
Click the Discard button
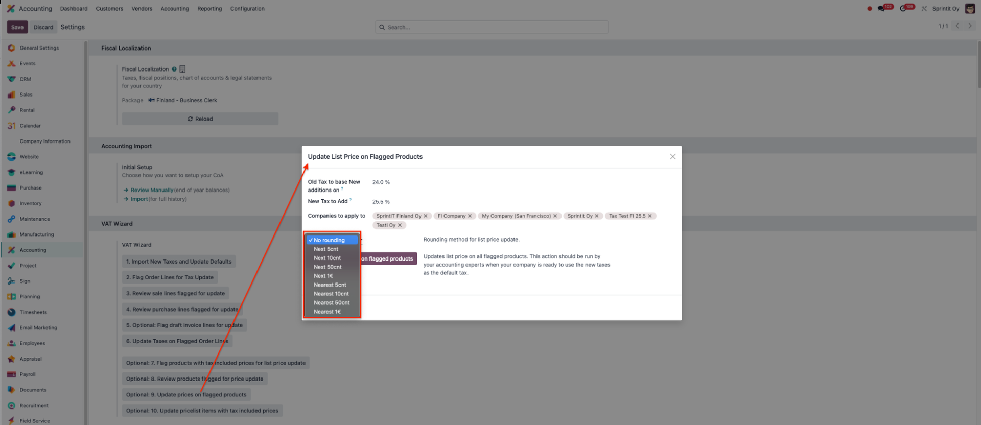[x=43, y=27]
